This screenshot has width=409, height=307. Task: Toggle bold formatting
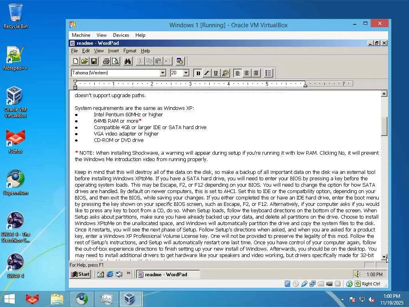(198, 73)
